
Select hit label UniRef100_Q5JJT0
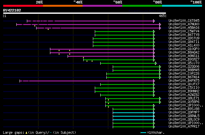tap(184, 63)
